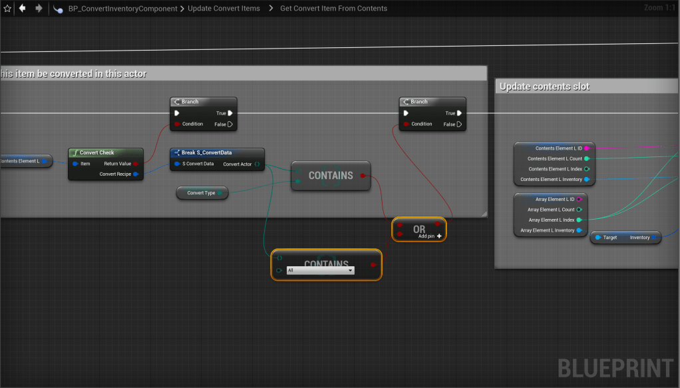Navigate back with the left arrow
This screenshot has height=388, width=680.
tap(23, 9)
